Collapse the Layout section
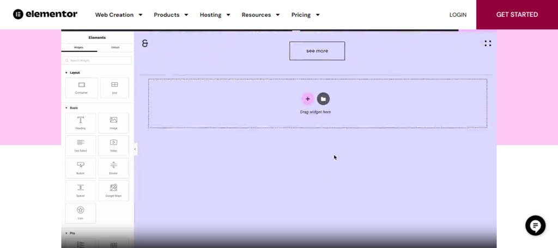558x248 pixels. [72, 72]
